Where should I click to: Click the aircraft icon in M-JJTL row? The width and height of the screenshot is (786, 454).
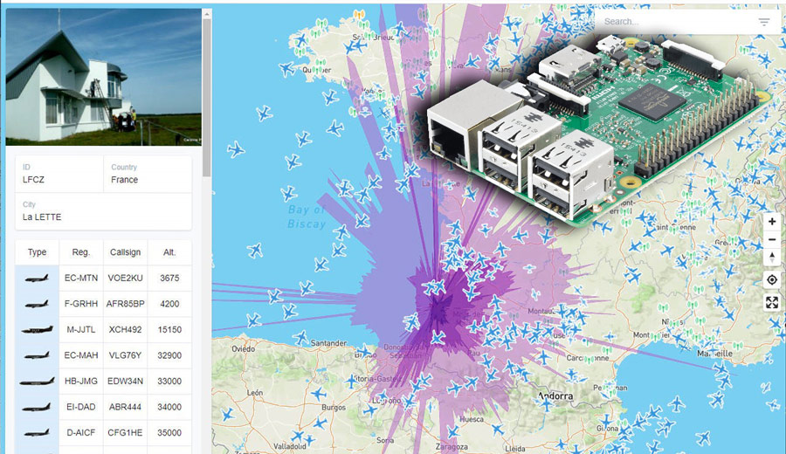pos(37,330)
